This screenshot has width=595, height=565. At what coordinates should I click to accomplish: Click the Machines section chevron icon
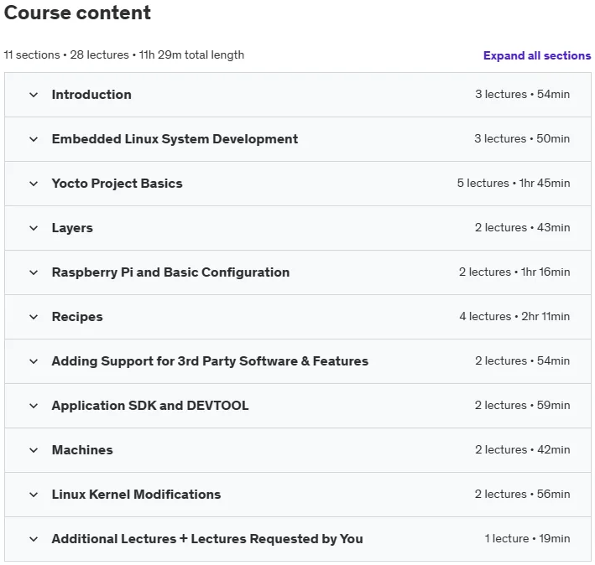pyautogui.click(x=34, y=450)
